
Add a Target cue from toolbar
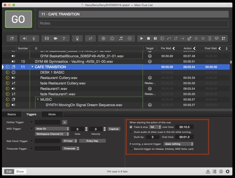click(x=189, y=39)
